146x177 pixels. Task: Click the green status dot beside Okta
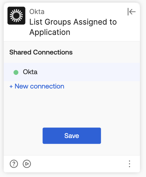[x=16, y=72]
